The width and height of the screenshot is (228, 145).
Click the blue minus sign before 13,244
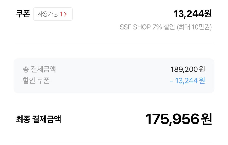[172, 81]
